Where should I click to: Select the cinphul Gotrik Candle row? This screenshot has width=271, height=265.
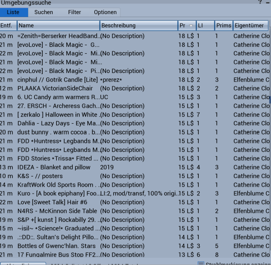(x=134, y=79)
